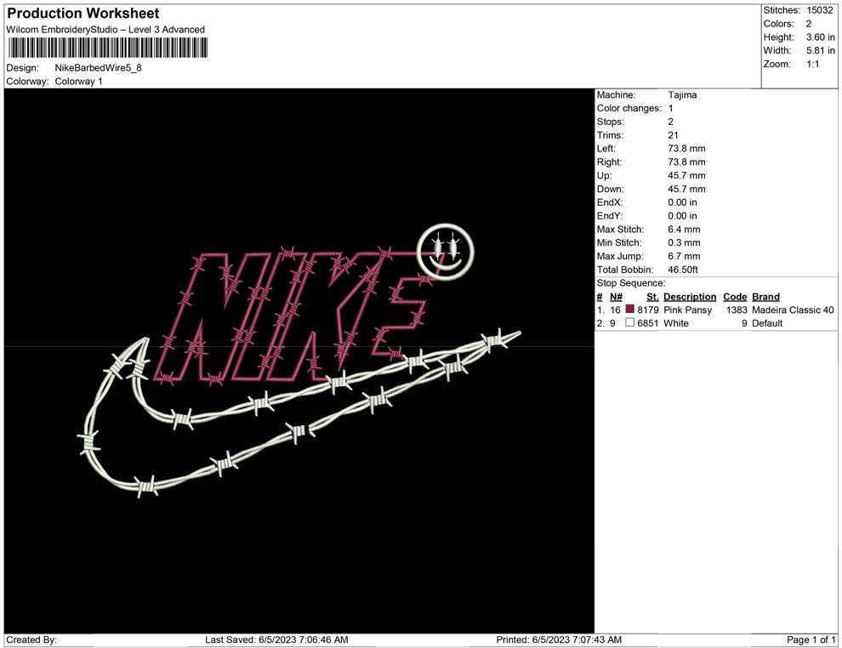Click the Description column header

pyautogui.click(x=690, y=296)
